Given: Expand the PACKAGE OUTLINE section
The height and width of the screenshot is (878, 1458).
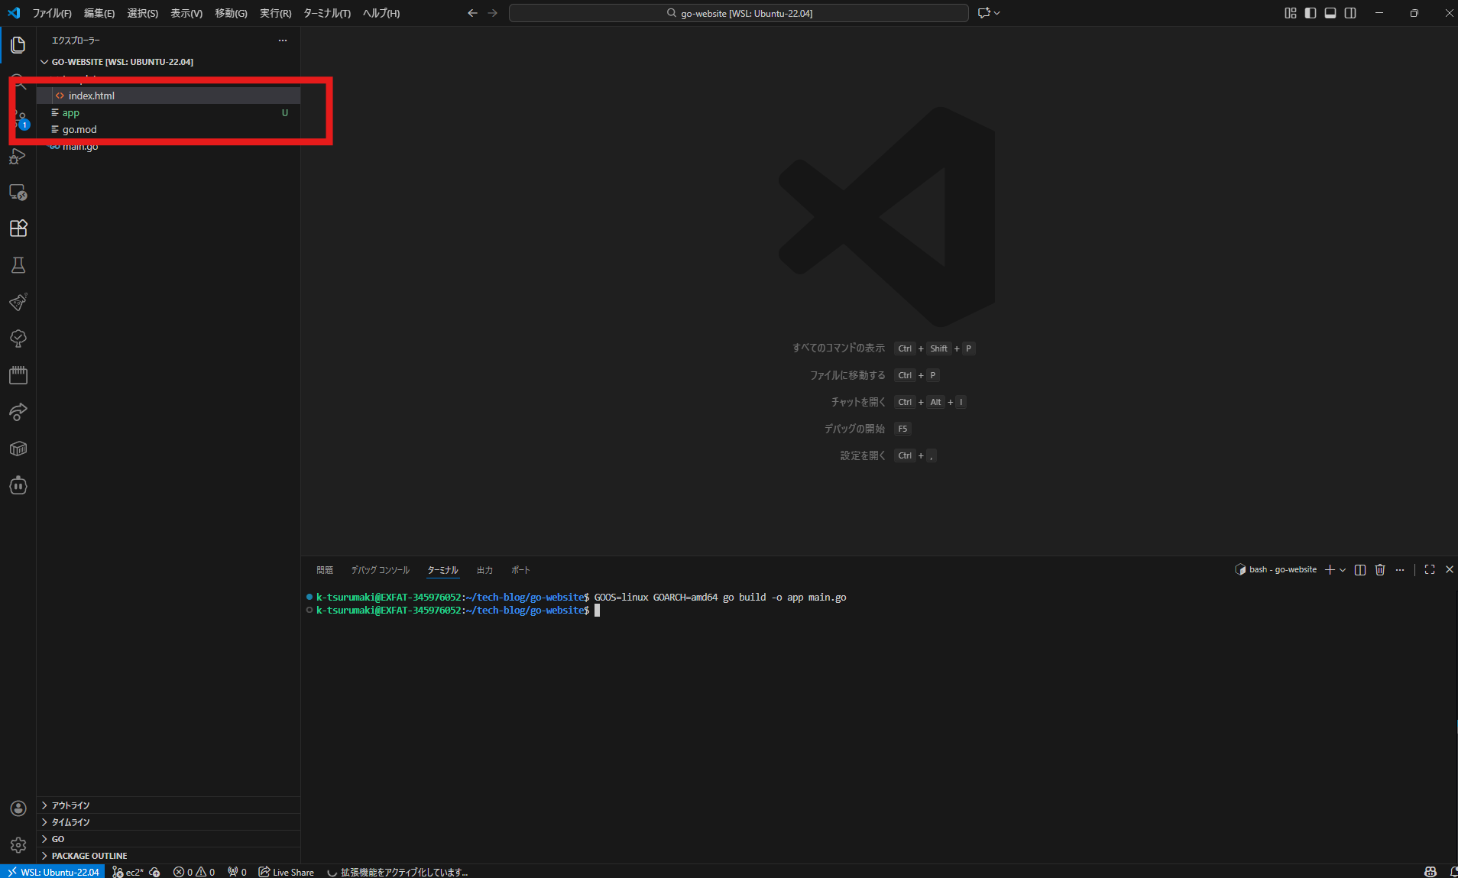Looking at the screenshot, I should (168, 856).
